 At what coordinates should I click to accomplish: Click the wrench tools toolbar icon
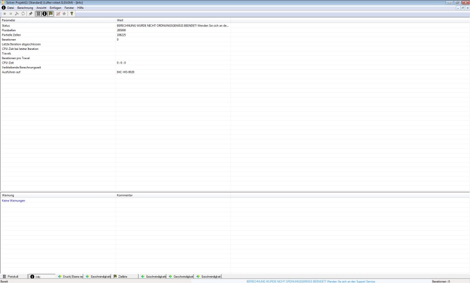click(17, 14)
